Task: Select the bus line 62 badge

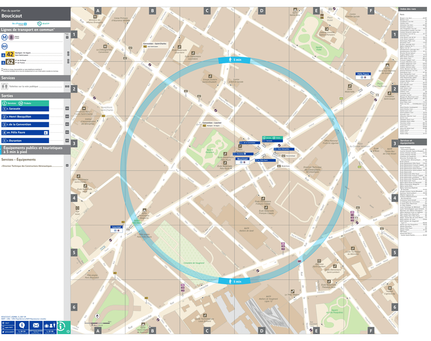Action: pos(10,62)
